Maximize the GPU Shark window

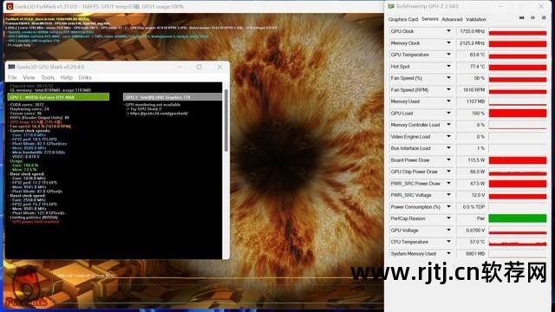[x=199, y=67]
